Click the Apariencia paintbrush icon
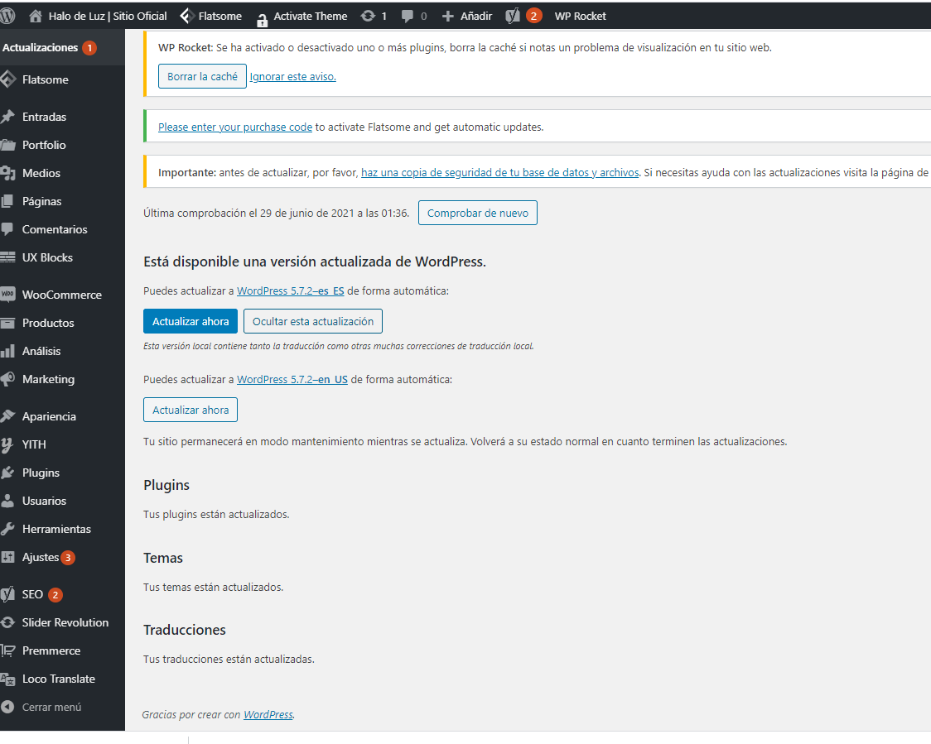The width and height of the screenshot is (931, 744). tap(7, 416)
